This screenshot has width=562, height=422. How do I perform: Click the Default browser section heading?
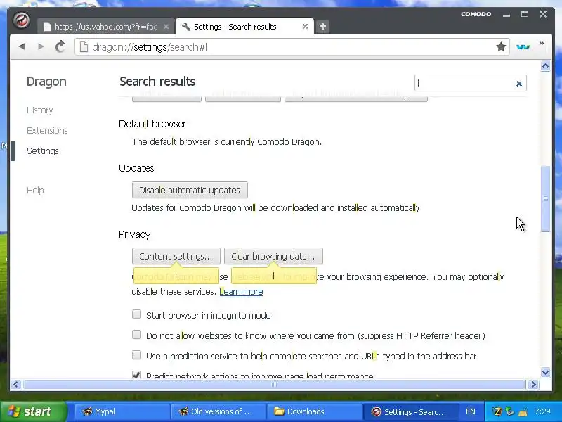click(152, 124)
